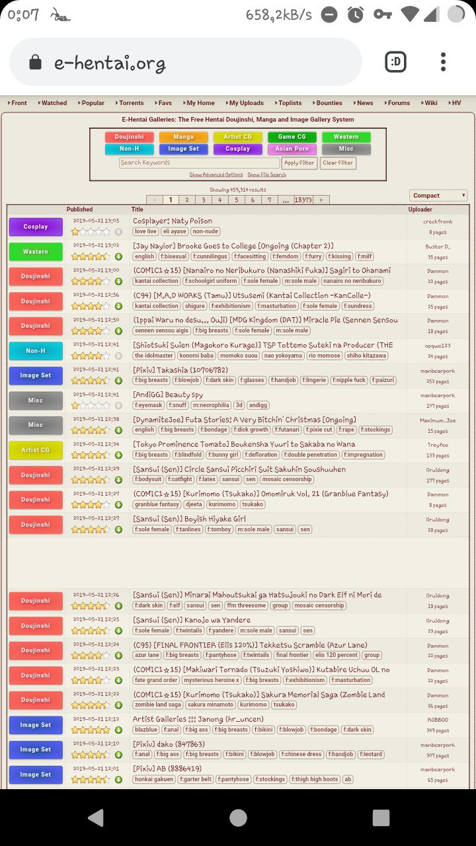Open uploader crockfronk's profile link
The width and height of the screenshot is (476, 846).
(x=438, y=222)
